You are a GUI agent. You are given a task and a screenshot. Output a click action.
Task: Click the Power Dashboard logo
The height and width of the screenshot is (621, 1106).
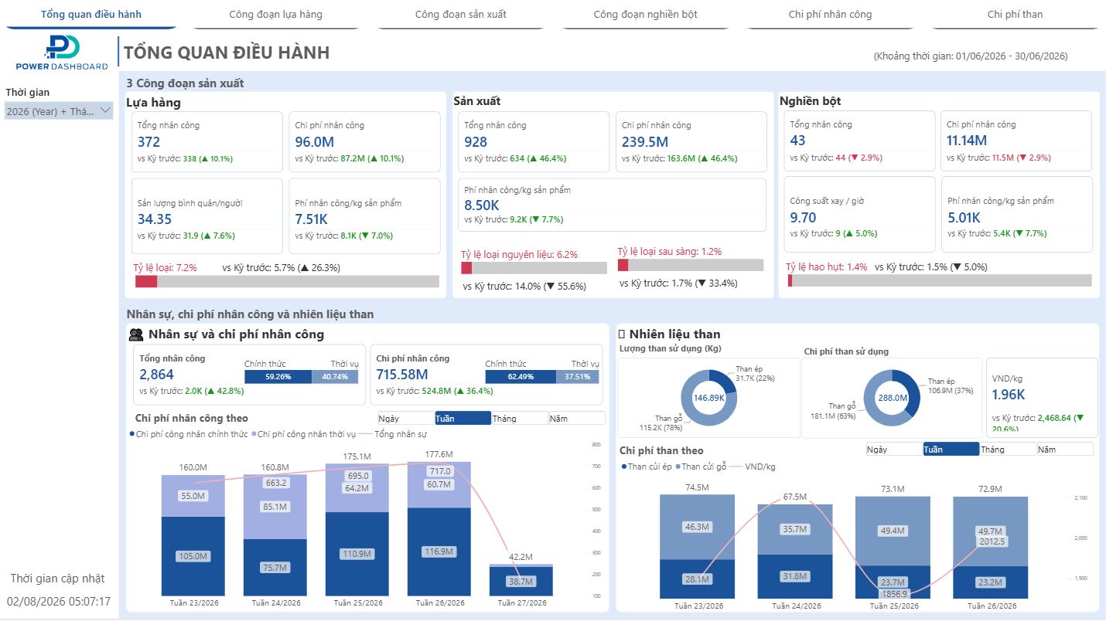[x=63, y=53]
